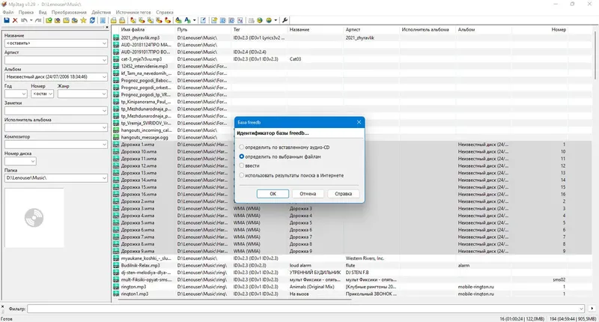
Task: Click Отмена in the freedb dialog
Action: coord(308,194)
